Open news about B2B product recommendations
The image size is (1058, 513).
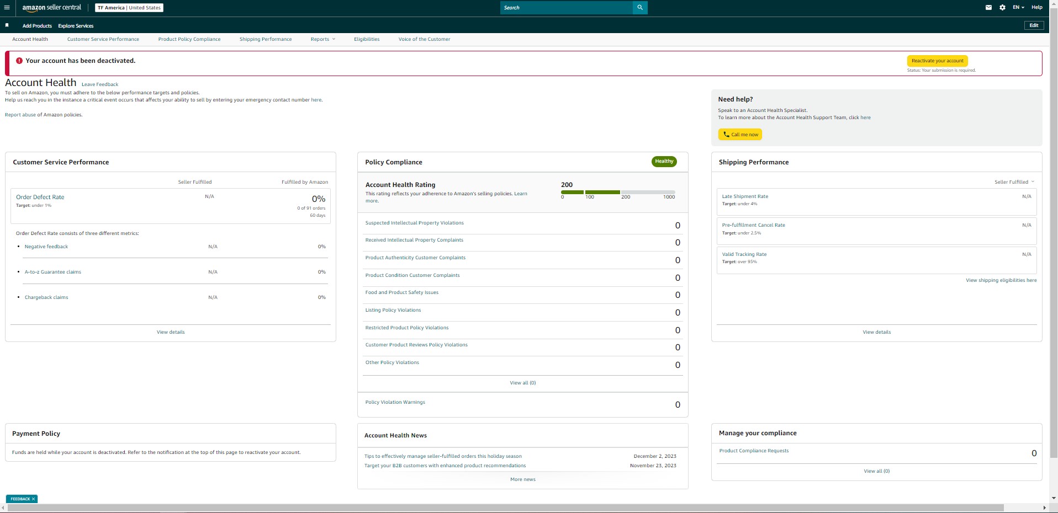click(445, 466)
